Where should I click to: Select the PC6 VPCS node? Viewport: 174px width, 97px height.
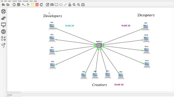[95, 75]
